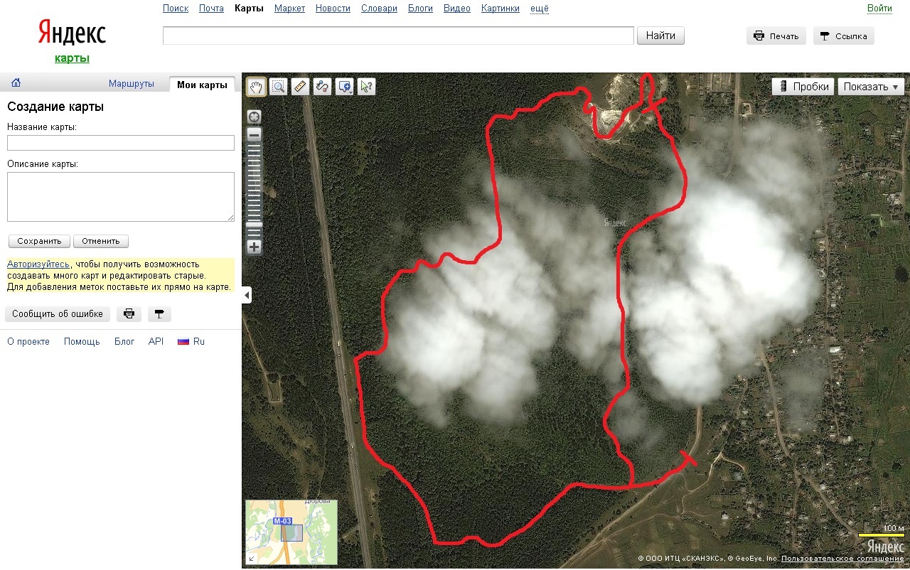Click the printer icon in left panel
910x570 pixels.
(x=129, y=313)
